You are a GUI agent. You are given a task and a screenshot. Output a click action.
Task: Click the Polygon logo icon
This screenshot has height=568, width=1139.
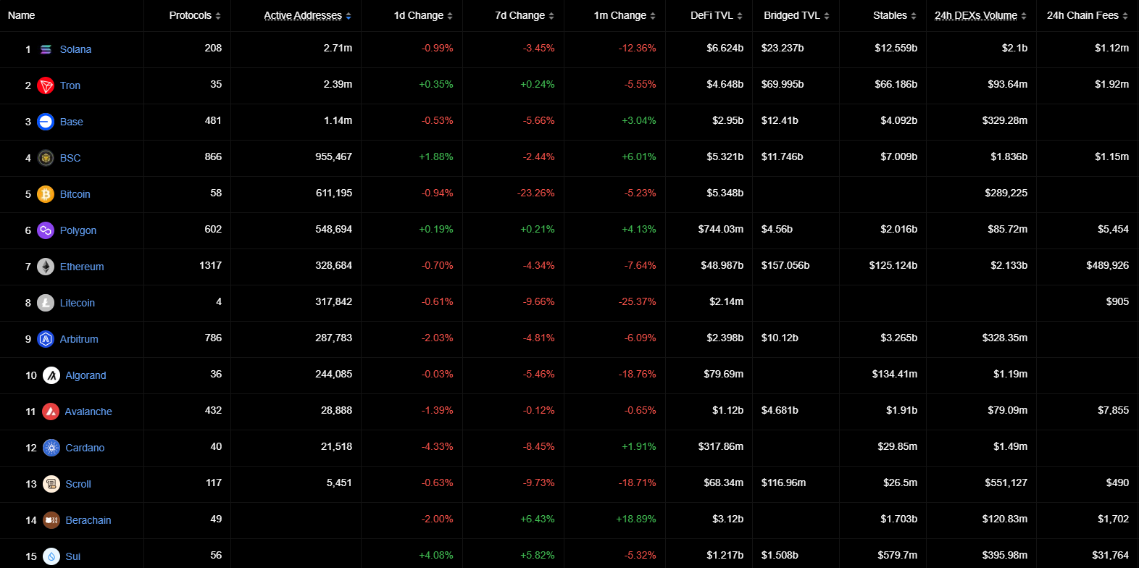[45, 230]
